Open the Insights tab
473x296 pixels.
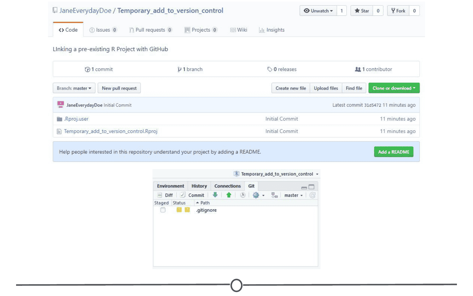272,30
